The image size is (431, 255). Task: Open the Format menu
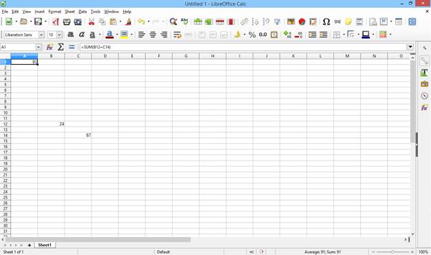coord(54,12)
